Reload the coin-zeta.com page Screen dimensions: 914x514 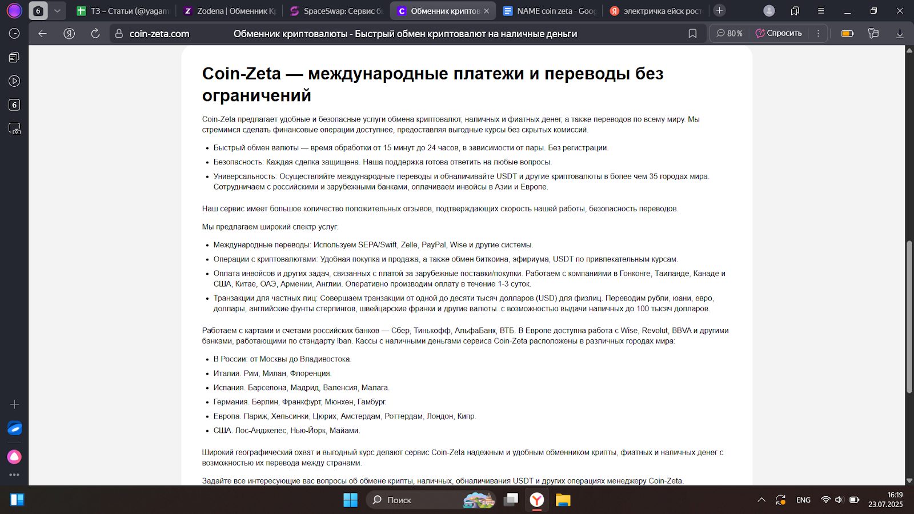click(95, 34)
